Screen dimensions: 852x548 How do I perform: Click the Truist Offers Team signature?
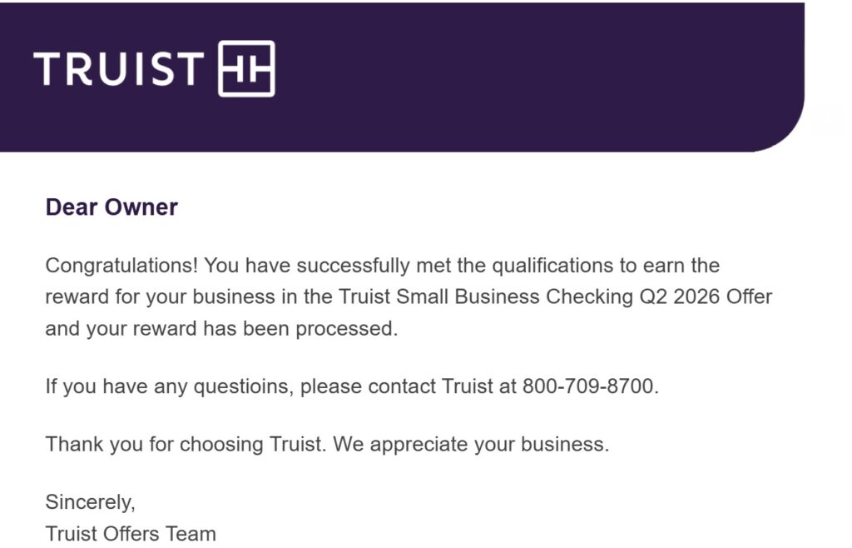(131, 533)
